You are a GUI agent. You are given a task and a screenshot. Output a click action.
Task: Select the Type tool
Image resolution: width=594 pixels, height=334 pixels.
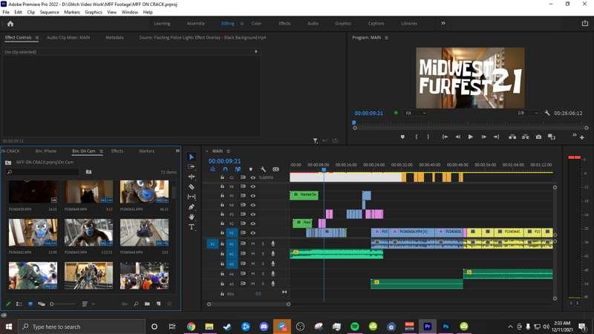(x=192, y=227)
